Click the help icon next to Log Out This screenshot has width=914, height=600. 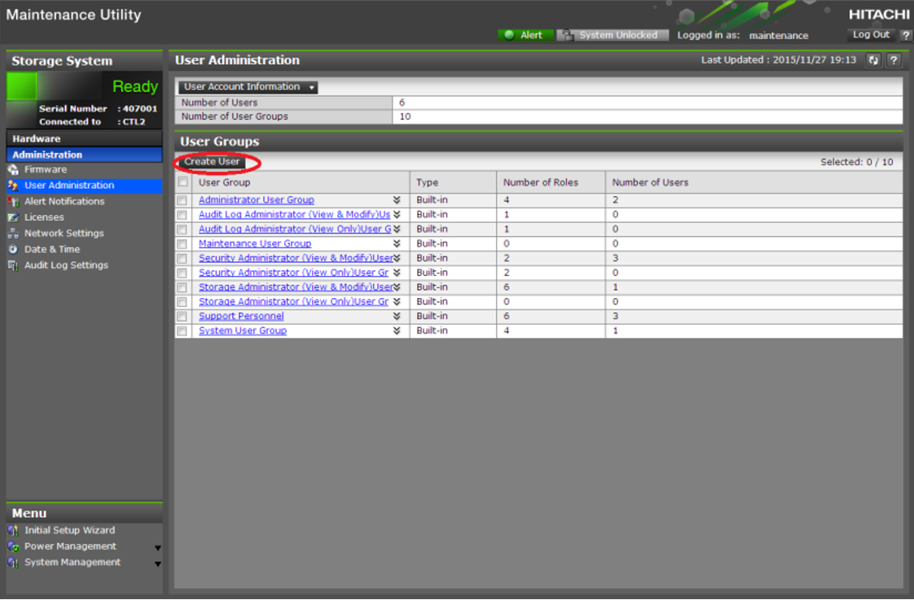[x=906, y=35]
